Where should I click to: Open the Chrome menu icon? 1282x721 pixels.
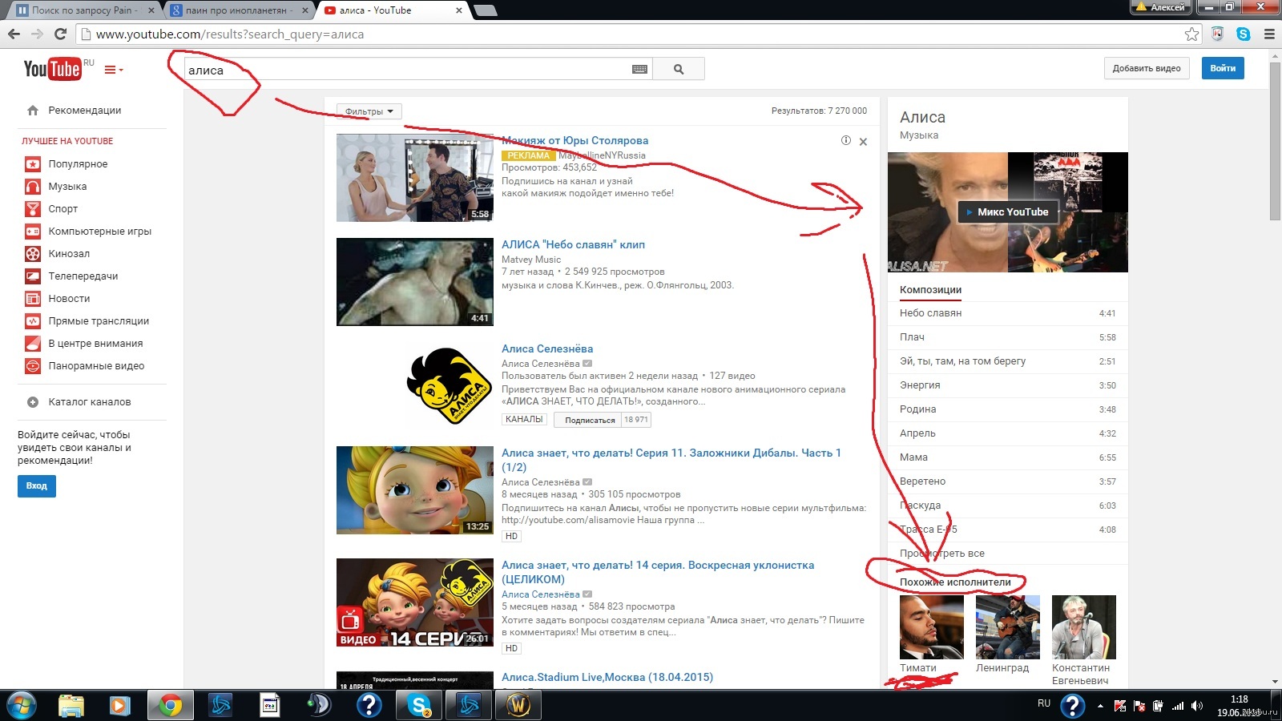point(1269,34)
